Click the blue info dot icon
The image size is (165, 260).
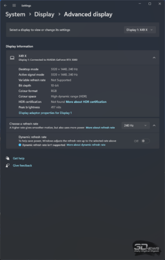(20, 145)
